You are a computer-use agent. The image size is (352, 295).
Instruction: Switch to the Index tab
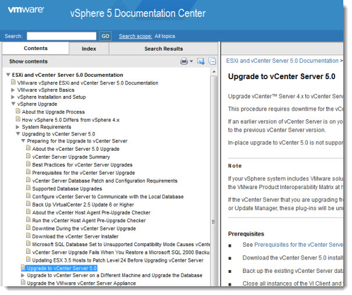(x=90, y=49)
